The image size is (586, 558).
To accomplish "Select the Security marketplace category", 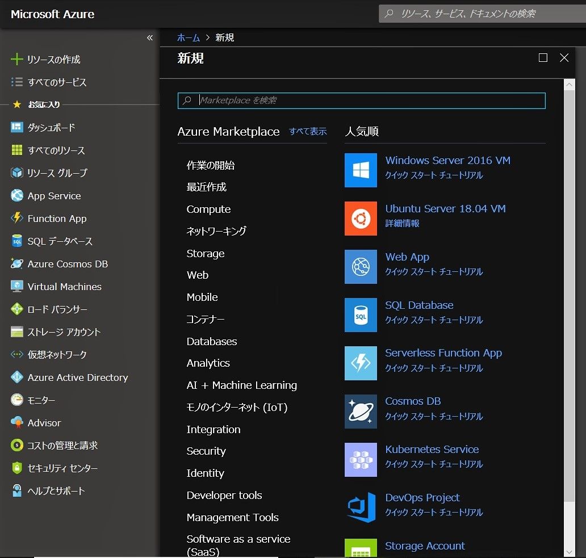I will [206, 451].
